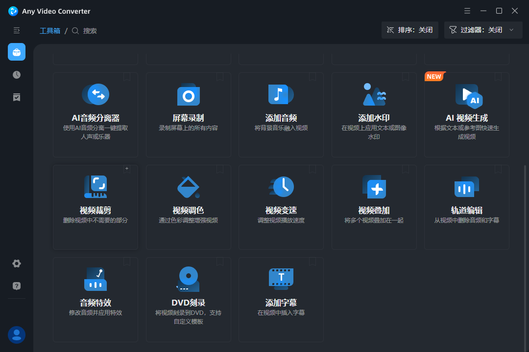
Task: Select the 视频裁剪 crop tool icon
Action: point(96,187)
